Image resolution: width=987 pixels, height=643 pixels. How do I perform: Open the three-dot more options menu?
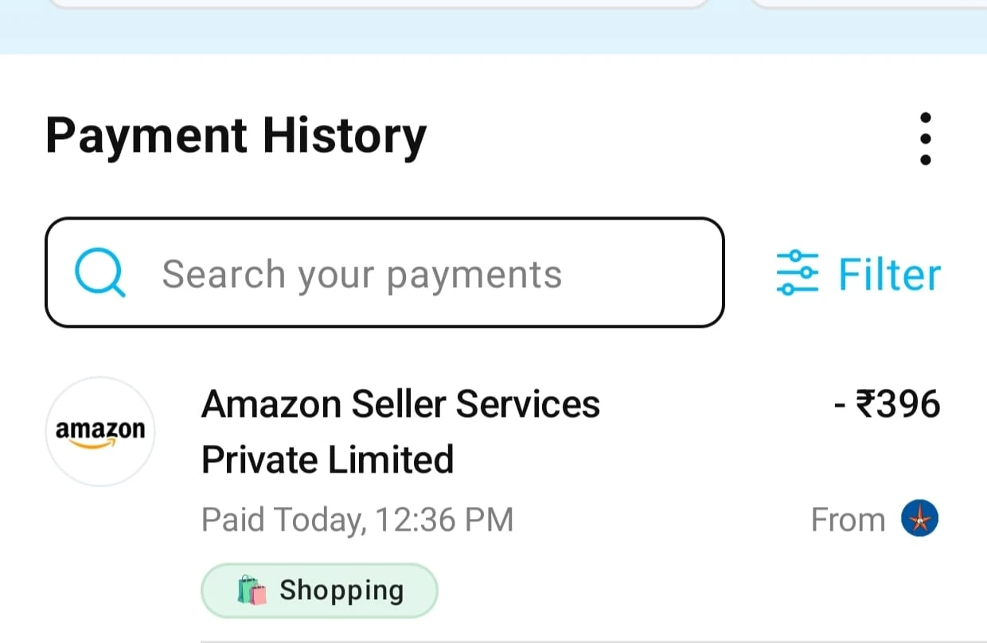pyautogui.click(x=925, y=138)
